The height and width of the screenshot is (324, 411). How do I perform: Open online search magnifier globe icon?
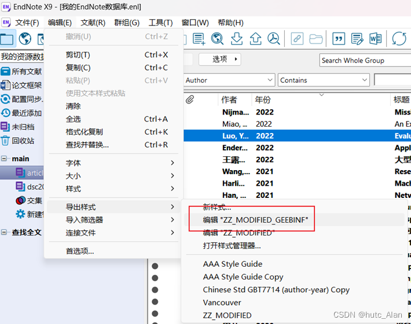(x=217, y=39)
